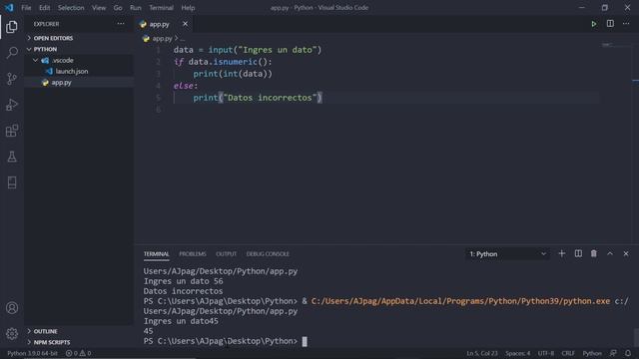The width and height of the screenshot is (639, 359).
Task: Close the terminal panel
Action: click(x=626, y=253)
